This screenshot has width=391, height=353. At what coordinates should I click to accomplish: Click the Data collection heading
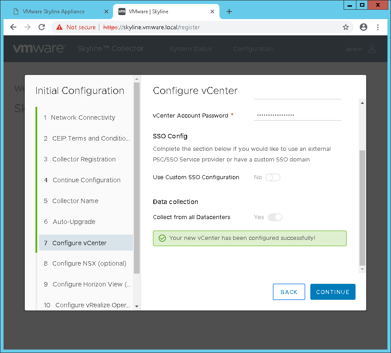coord(176,202)
